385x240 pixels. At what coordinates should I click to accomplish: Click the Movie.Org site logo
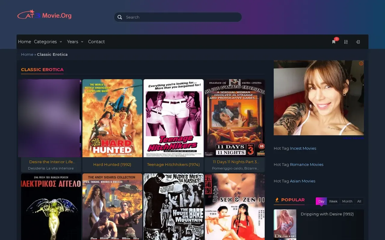tap(45, 15)
